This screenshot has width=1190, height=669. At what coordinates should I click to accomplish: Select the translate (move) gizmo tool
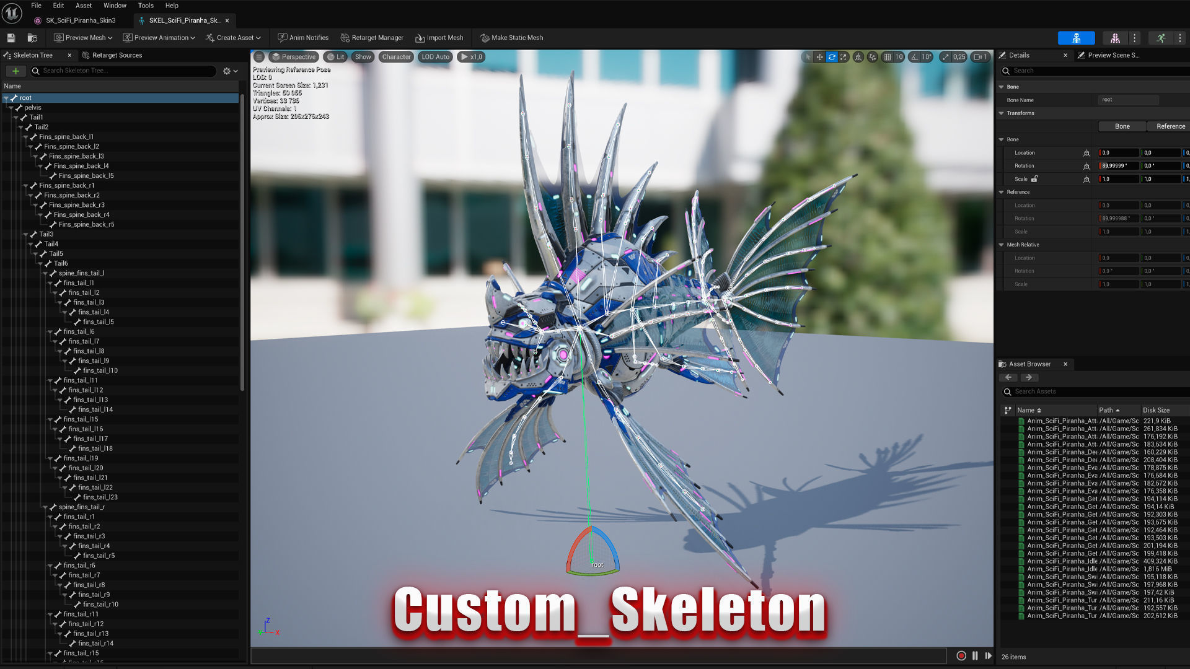819,57
